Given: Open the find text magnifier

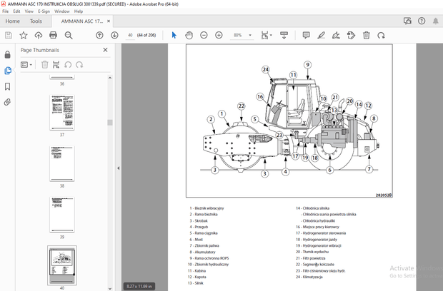Looking at the screenshot, I should pyautogui.click(x=69, y=35).
